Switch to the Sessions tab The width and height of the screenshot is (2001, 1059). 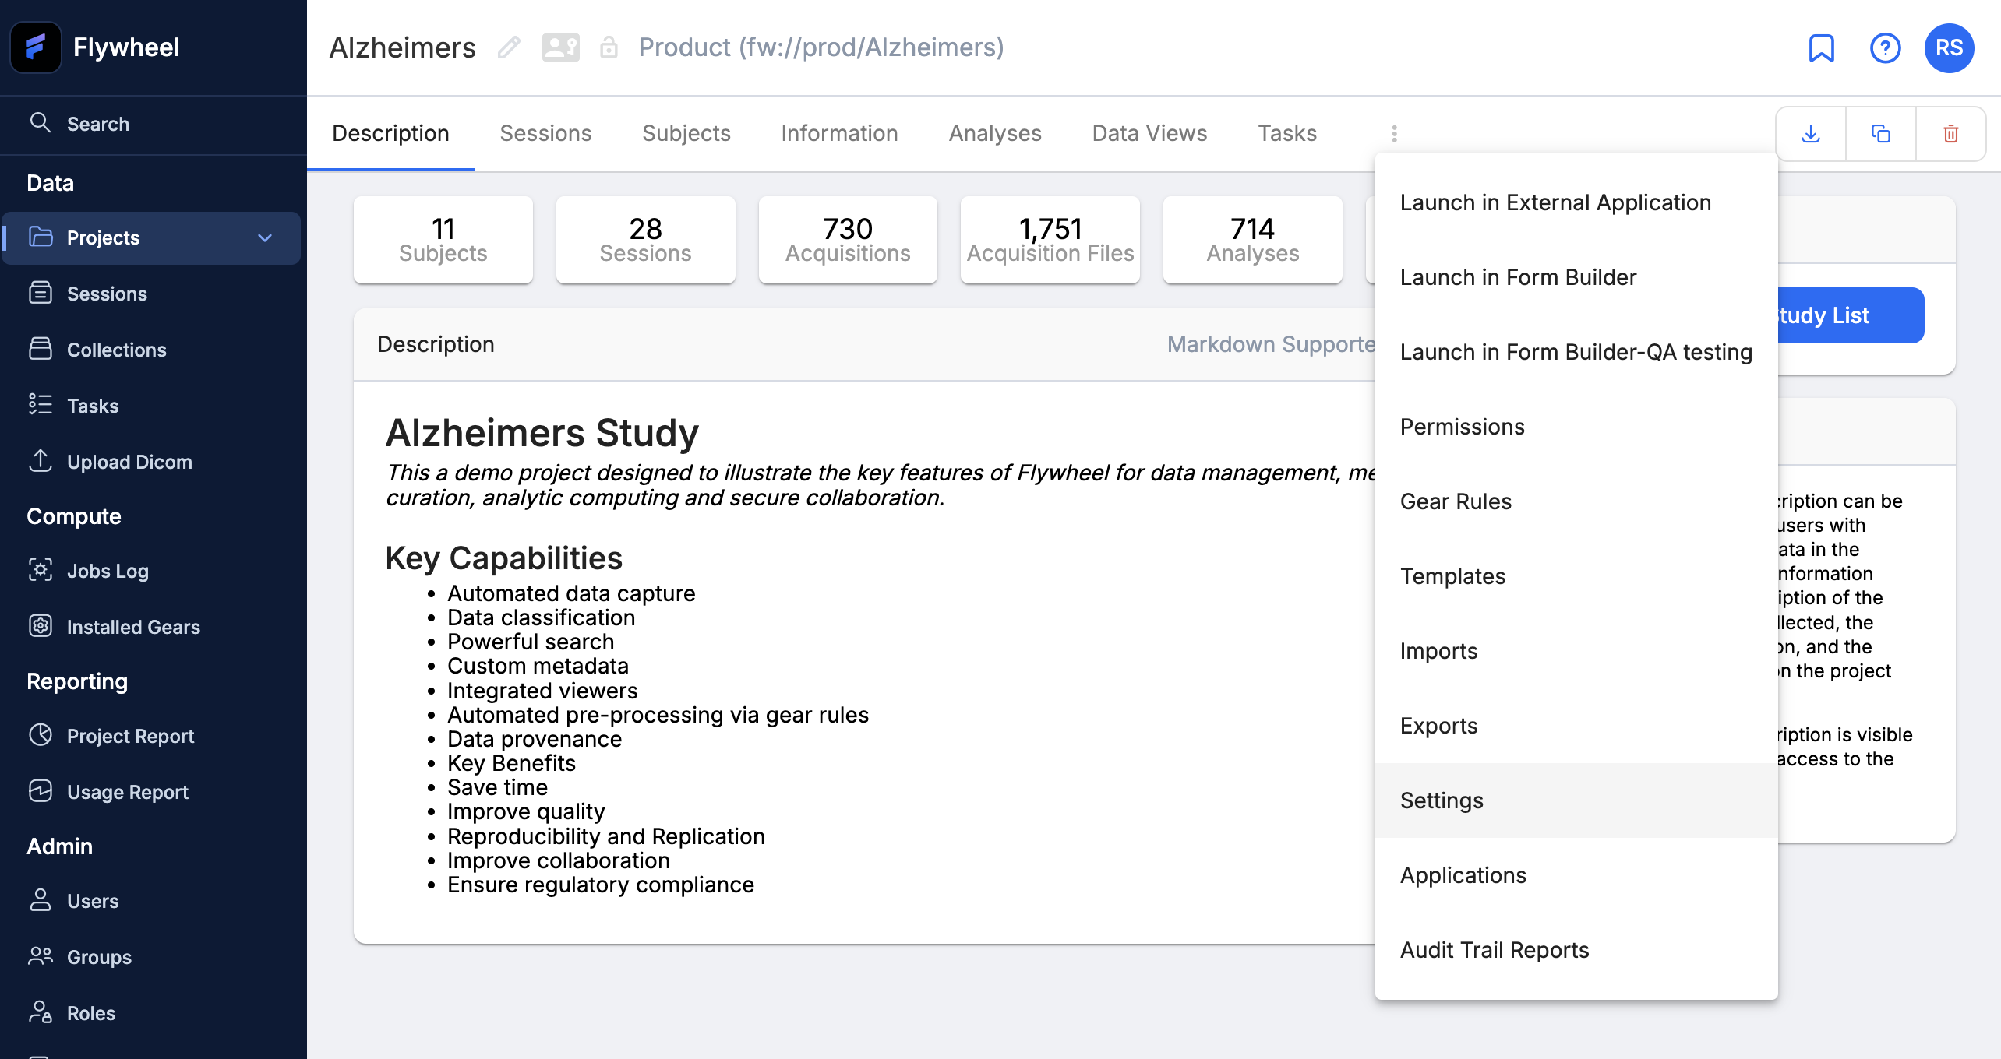[545, 133]
